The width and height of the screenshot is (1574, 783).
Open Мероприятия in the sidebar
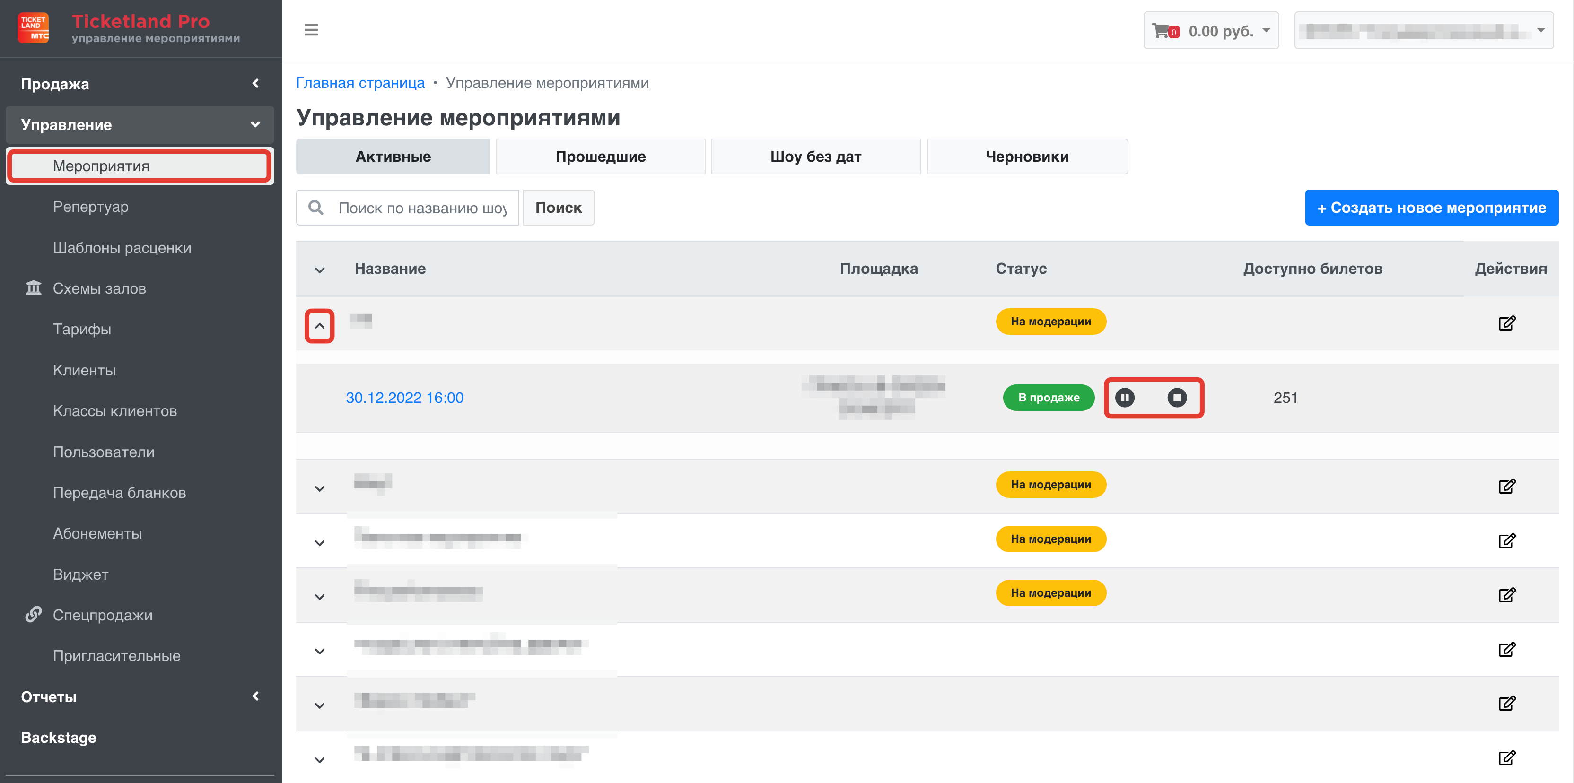coord(140,165)
